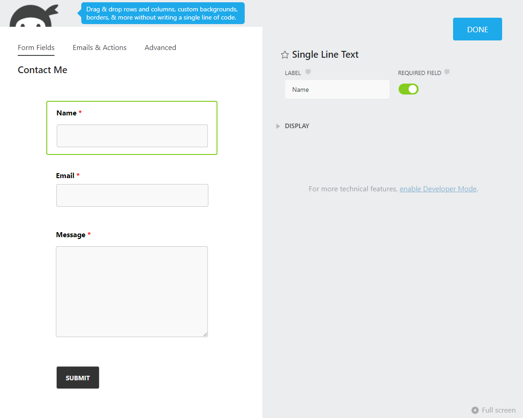
Task: Click the DONE button
Action: (477, 29)
